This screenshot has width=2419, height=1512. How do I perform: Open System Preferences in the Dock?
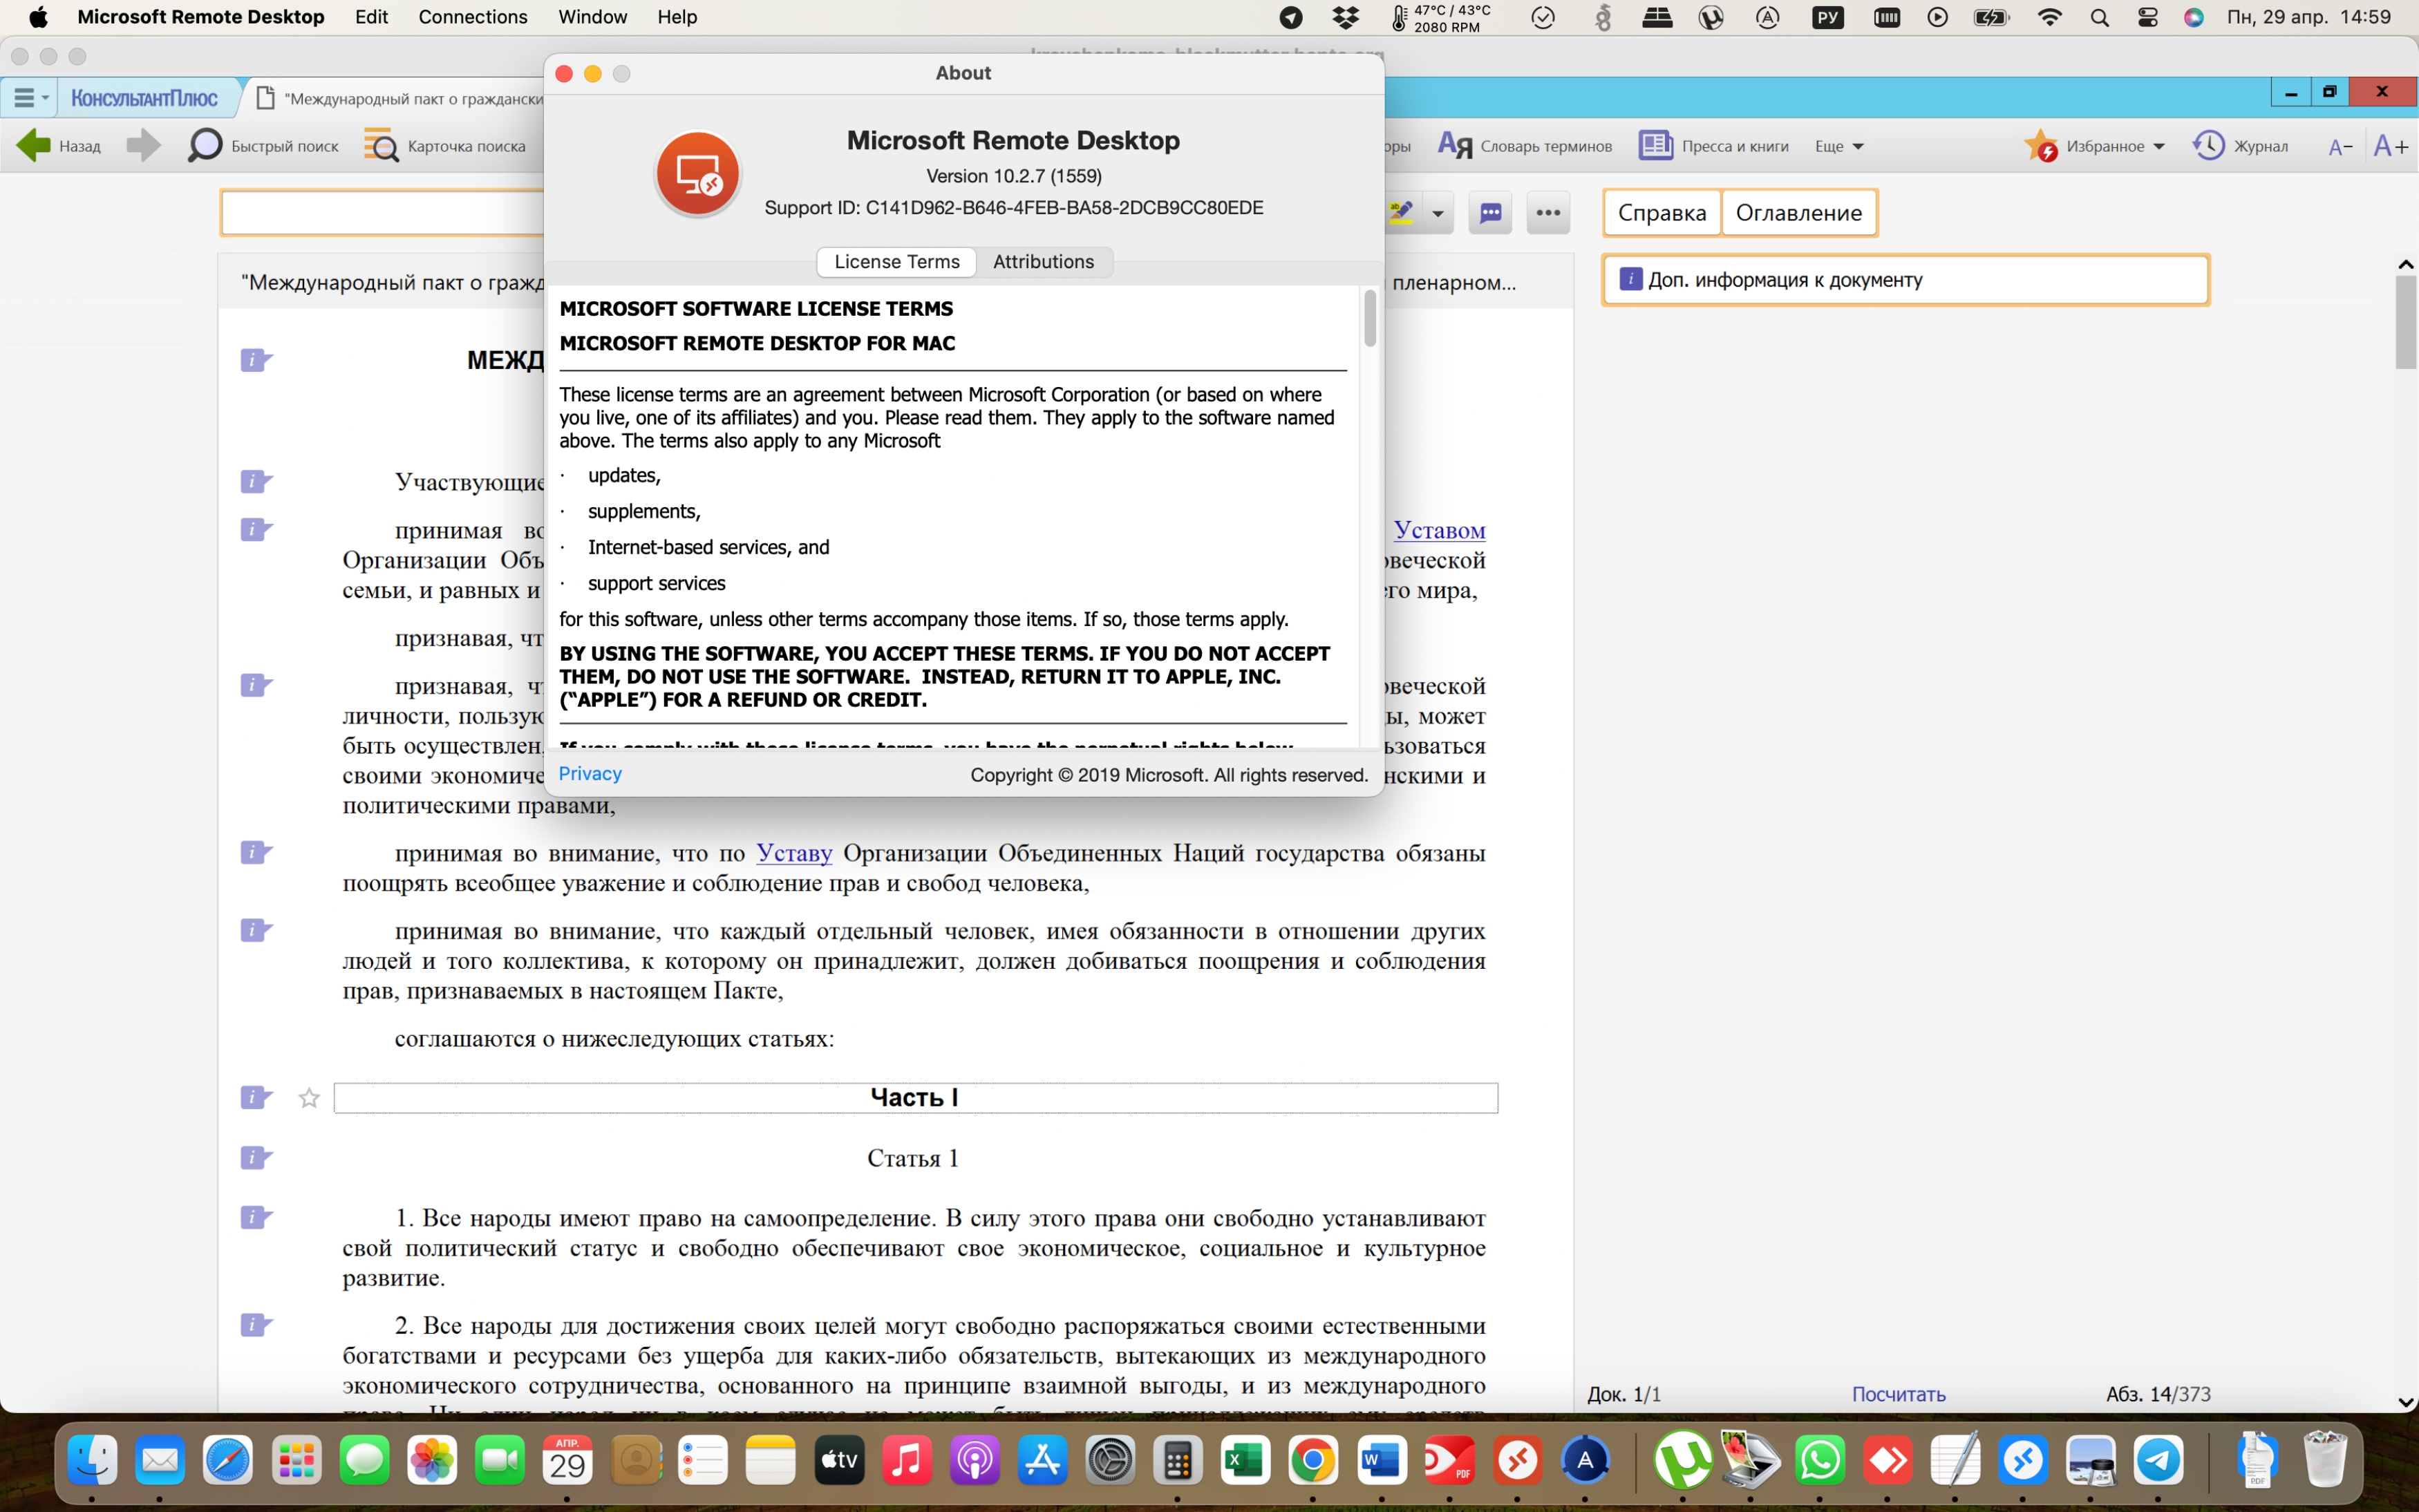pos(1110,1461)
